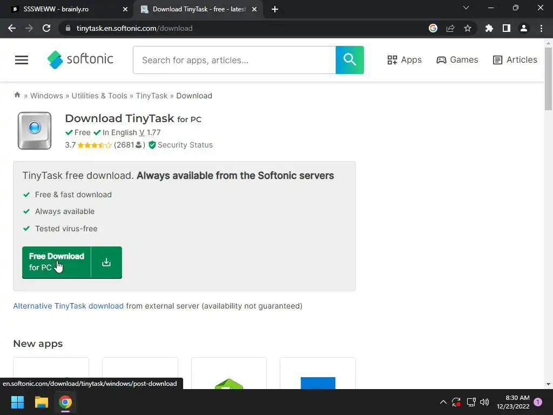Show hidden system tray icons
The image size is (553, 415).
click(x=443, y=402)
